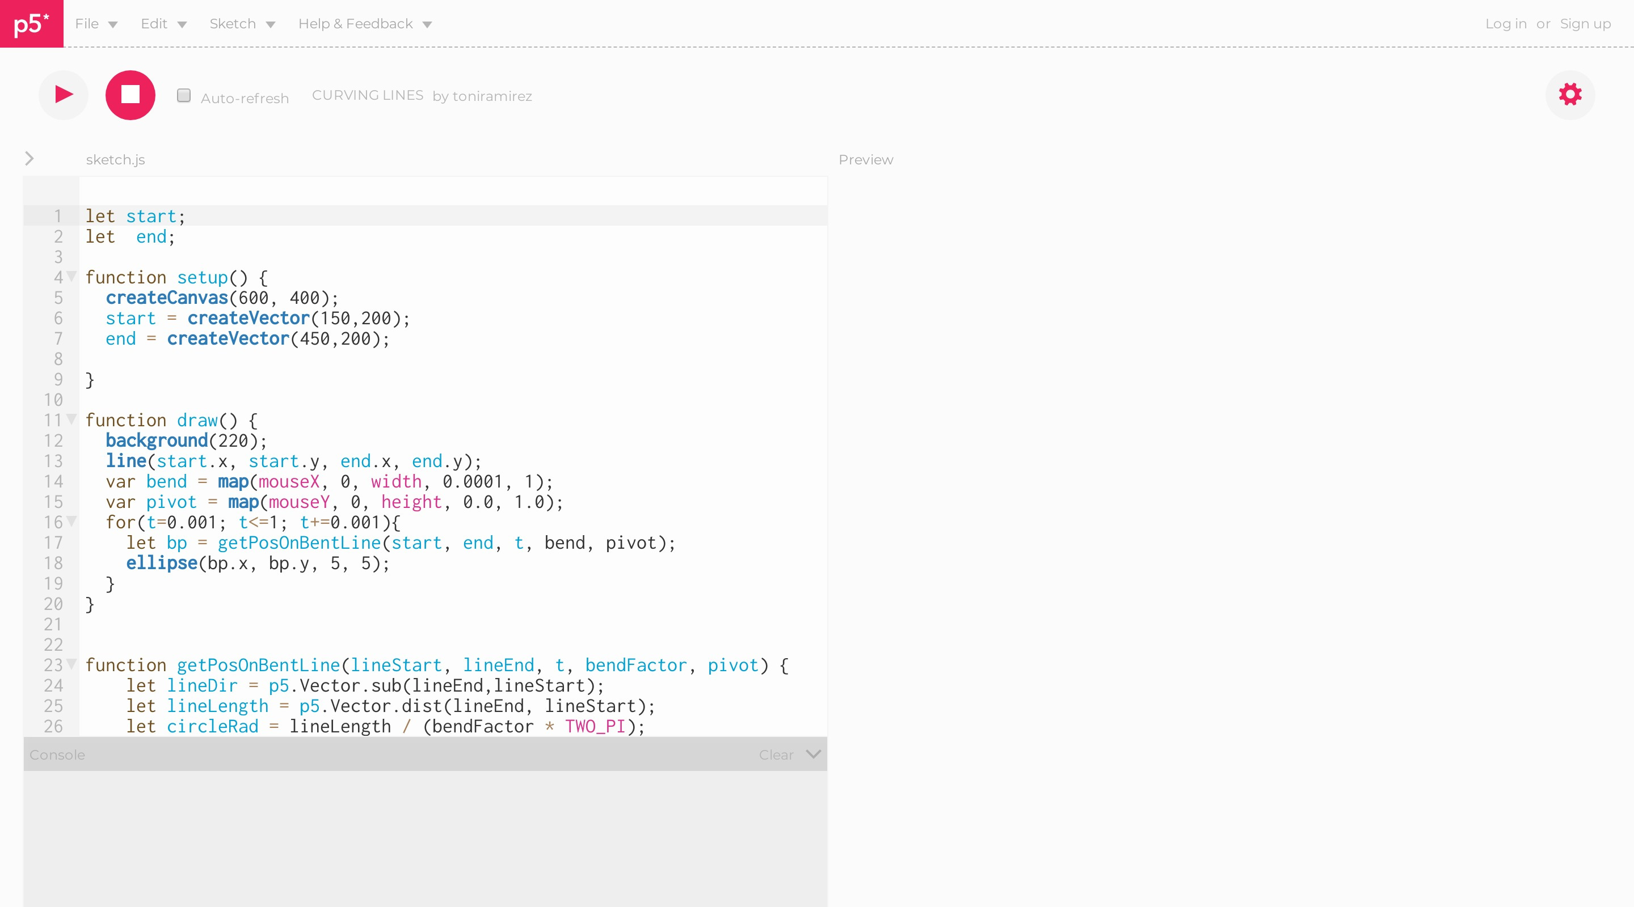Viewport: 1634px width, 907px height.
Task: Fold the setup function at line 4
Action: (71, 276)
